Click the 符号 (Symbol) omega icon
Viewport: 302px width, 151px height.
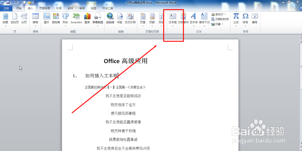245,16
